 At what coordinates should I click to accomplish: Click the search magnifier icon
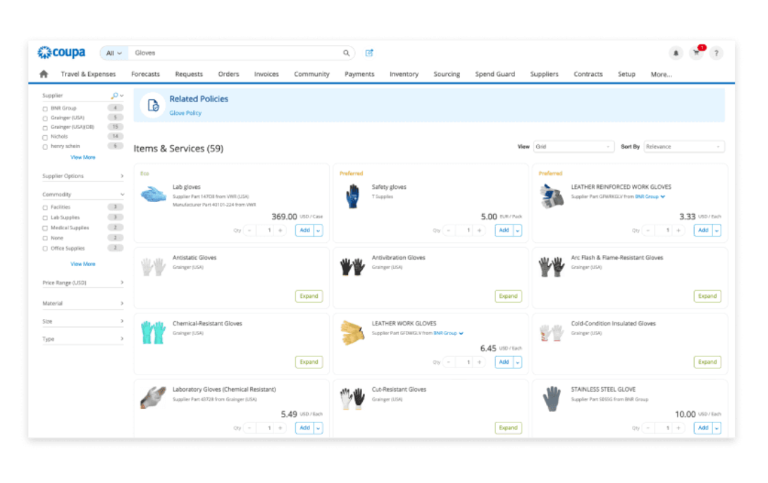click(x=346, y=53)
